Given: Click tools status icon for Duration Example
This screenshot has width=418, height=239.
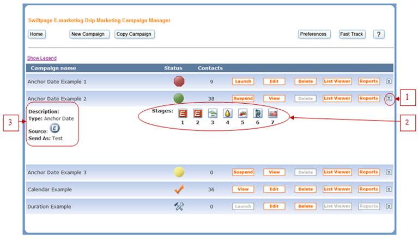Looking at the screenshot, I should click(x=179, y=206).
